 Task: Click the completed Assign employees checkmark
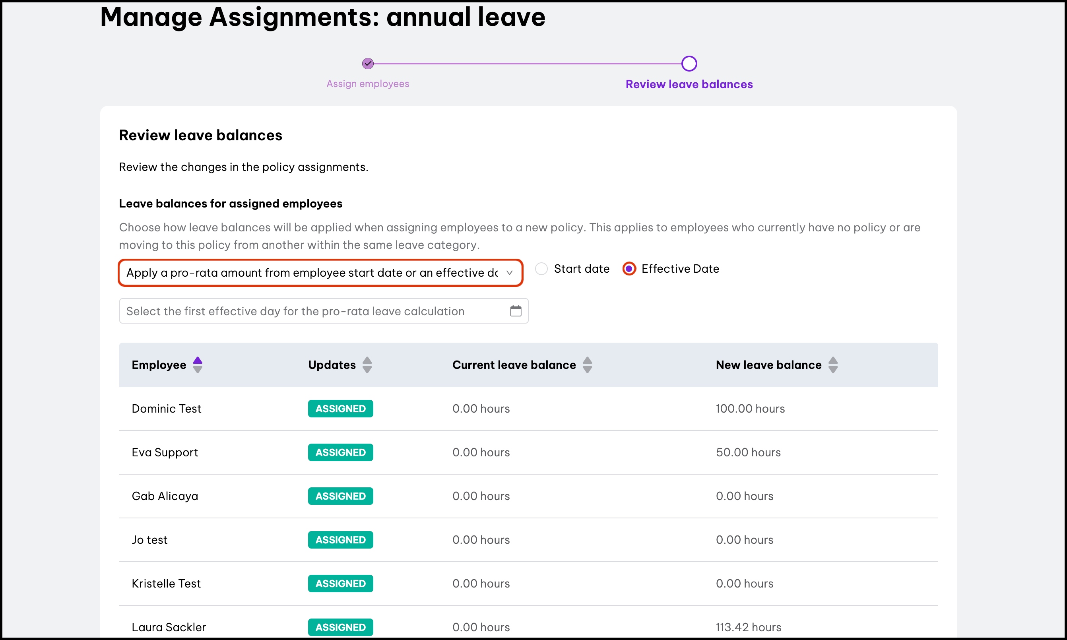[367, 64]
